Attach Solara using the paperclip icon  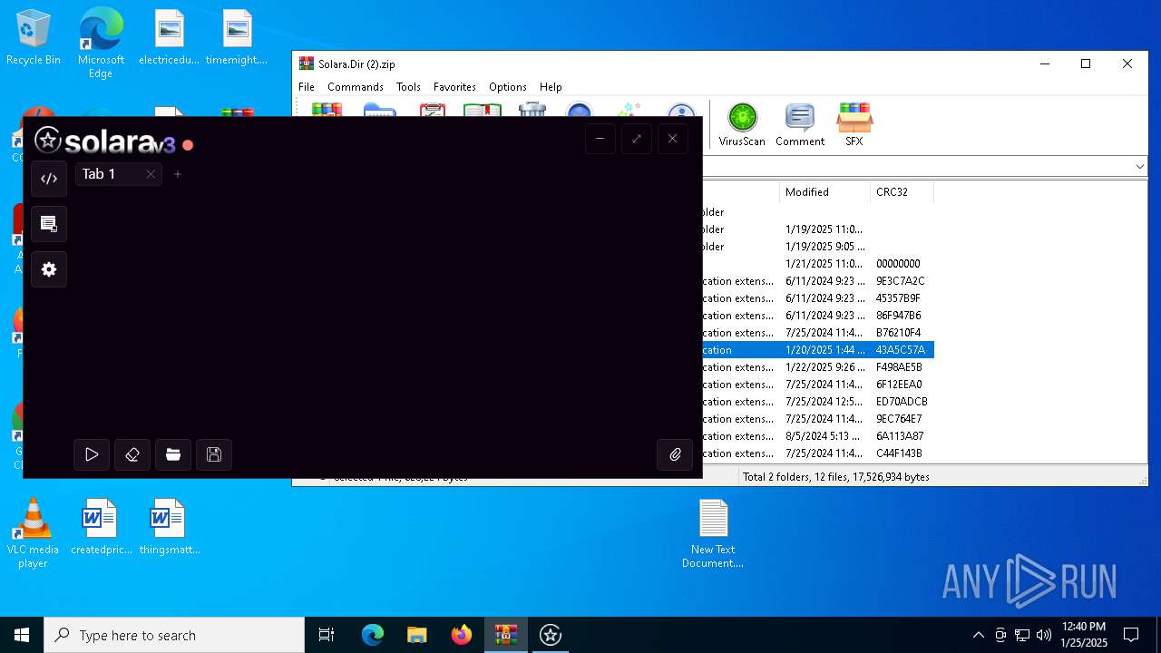tap(675, 454)
